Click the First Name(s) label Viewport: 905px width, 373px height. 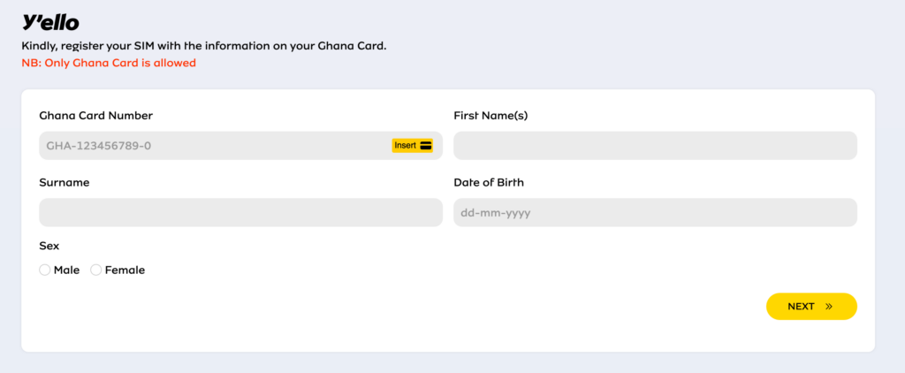491,116
